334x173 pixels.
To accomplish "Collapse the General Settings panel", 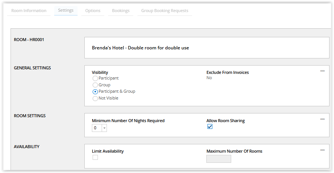I will [322, 71].
